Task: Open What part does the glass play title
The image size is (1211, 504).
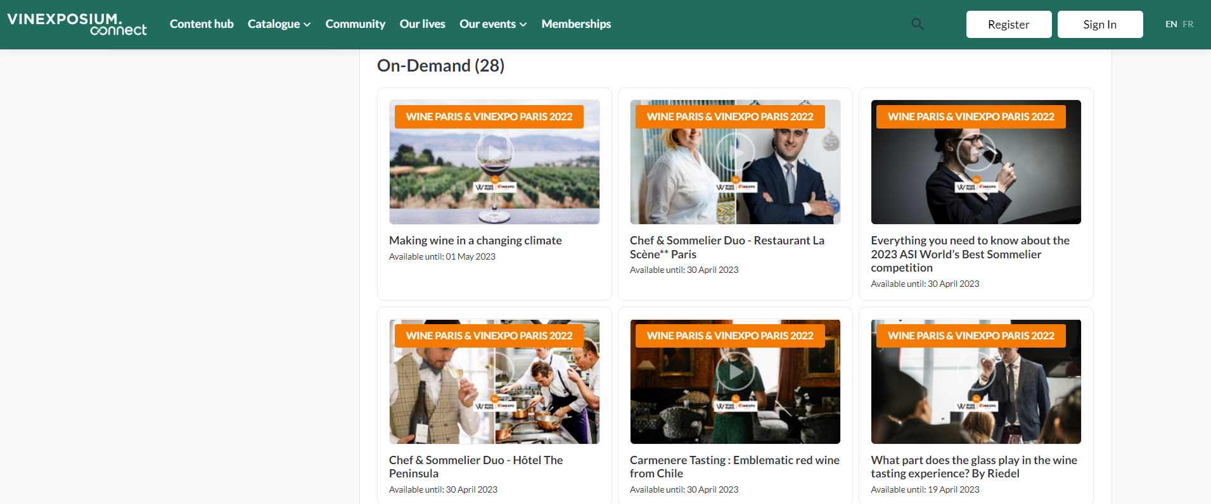Action: 974,467
